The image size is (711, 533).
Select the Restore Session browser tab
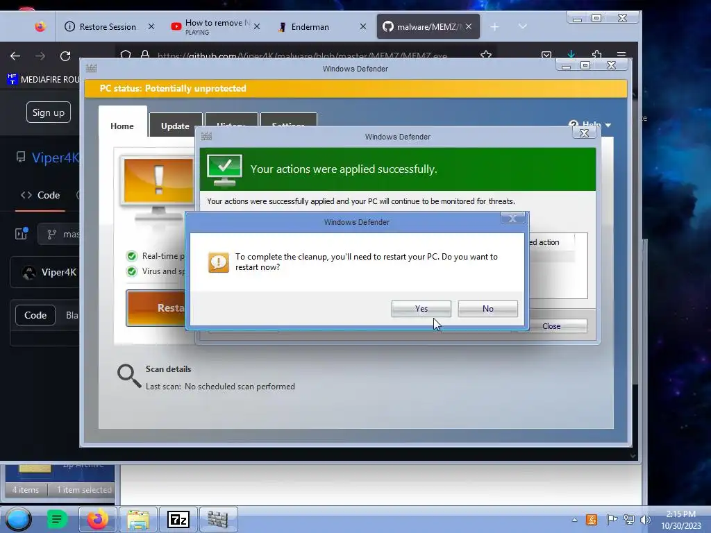[x=108, y=27]
